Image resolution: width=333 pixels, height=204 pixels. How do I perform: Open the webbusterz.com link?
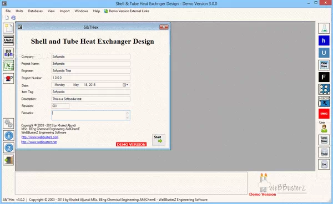[x=40, y=137]
